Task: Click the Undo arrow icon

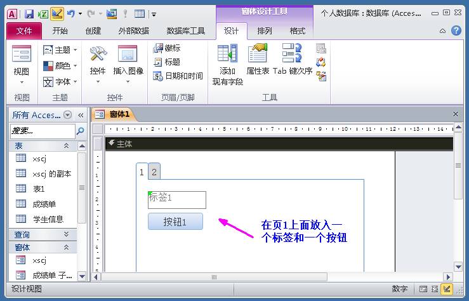Action: (71, 13)
